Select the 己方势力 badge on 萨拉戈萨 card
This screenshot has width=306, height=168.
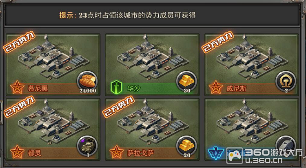(118, 107)
